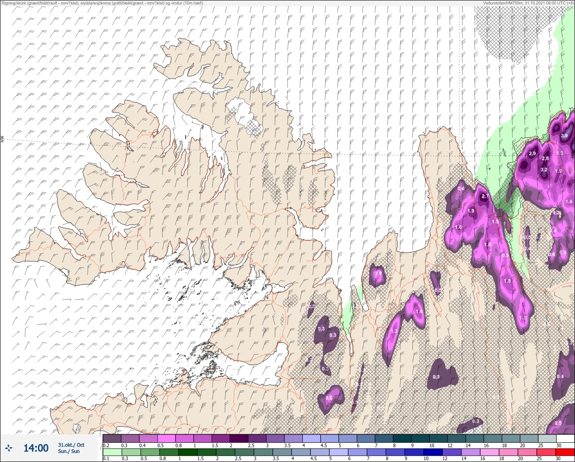Click the 2.8 precipitation value on the map
The height and width of the screenshot is (462, 575).
[546, 159]
